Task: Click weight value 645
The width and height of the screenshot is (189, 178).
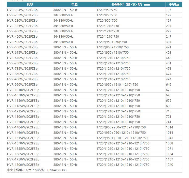Action: 169,85
